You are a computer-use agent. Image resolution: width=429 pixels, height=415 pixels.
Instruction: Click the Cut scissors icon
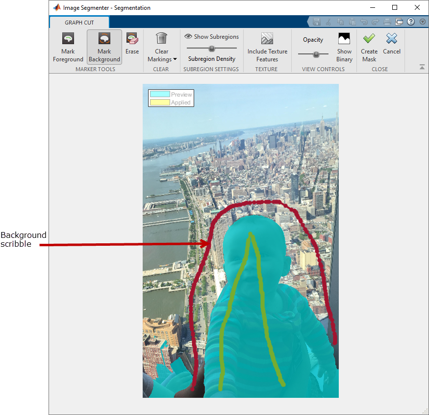pyautogui.click(x=328, y=22)
